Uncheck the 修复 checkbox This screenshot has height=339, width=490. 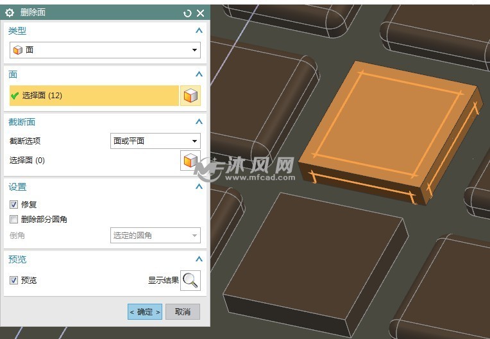click(x=13, y=205)
